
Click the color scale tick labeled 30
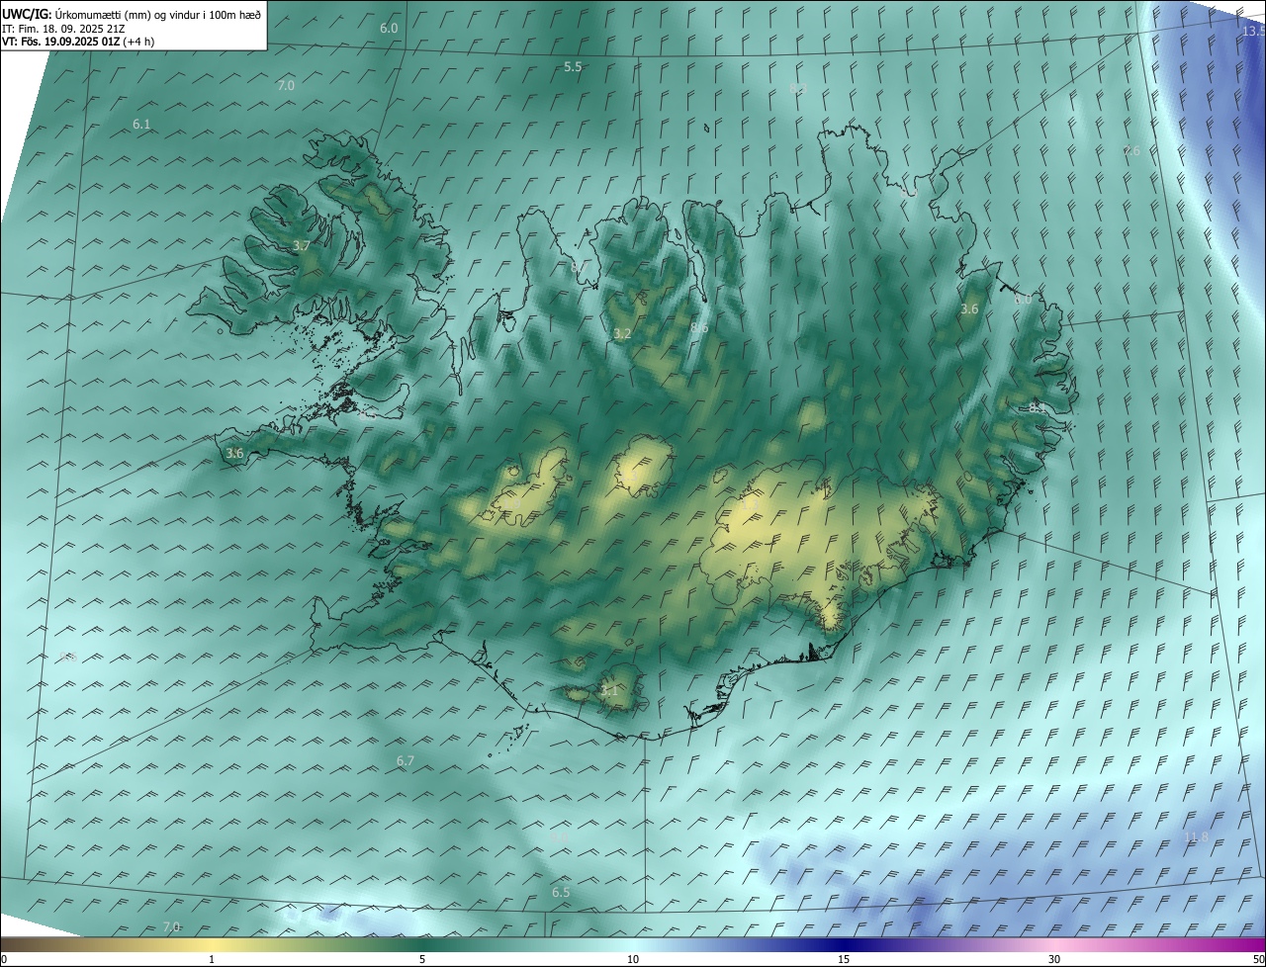(1054, 959)
